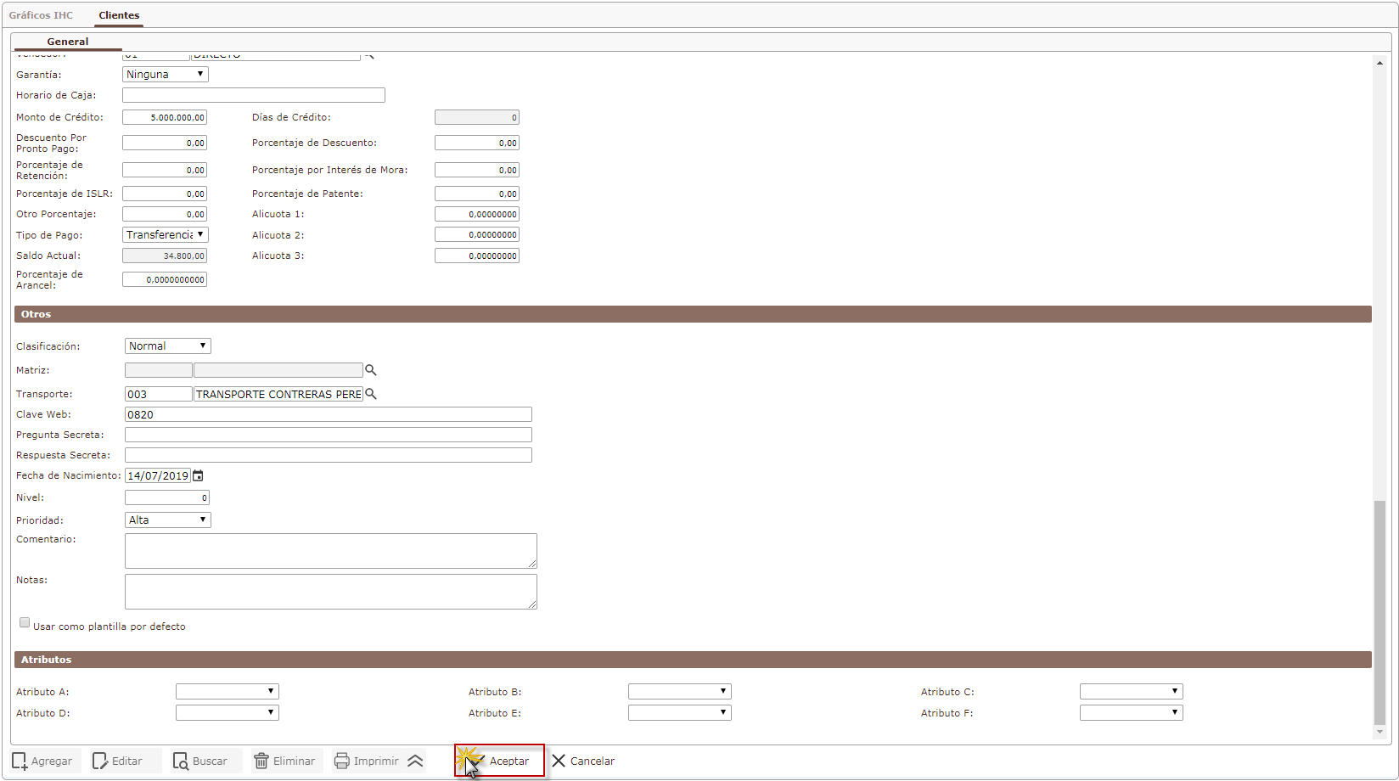Click the Fecha de Nacimiento date field

pos(158,476)
